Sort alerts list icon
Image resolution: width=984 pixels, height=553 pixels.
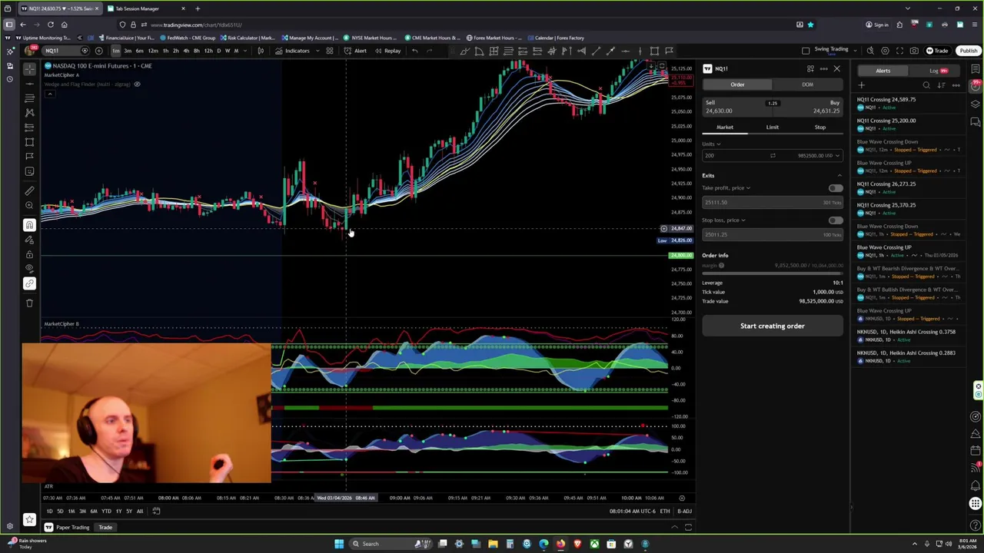(941, 85)
